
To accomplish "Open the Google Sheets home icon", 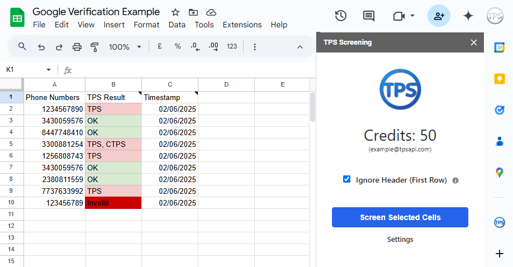I will pyautogui.click(x=17, y=18).
